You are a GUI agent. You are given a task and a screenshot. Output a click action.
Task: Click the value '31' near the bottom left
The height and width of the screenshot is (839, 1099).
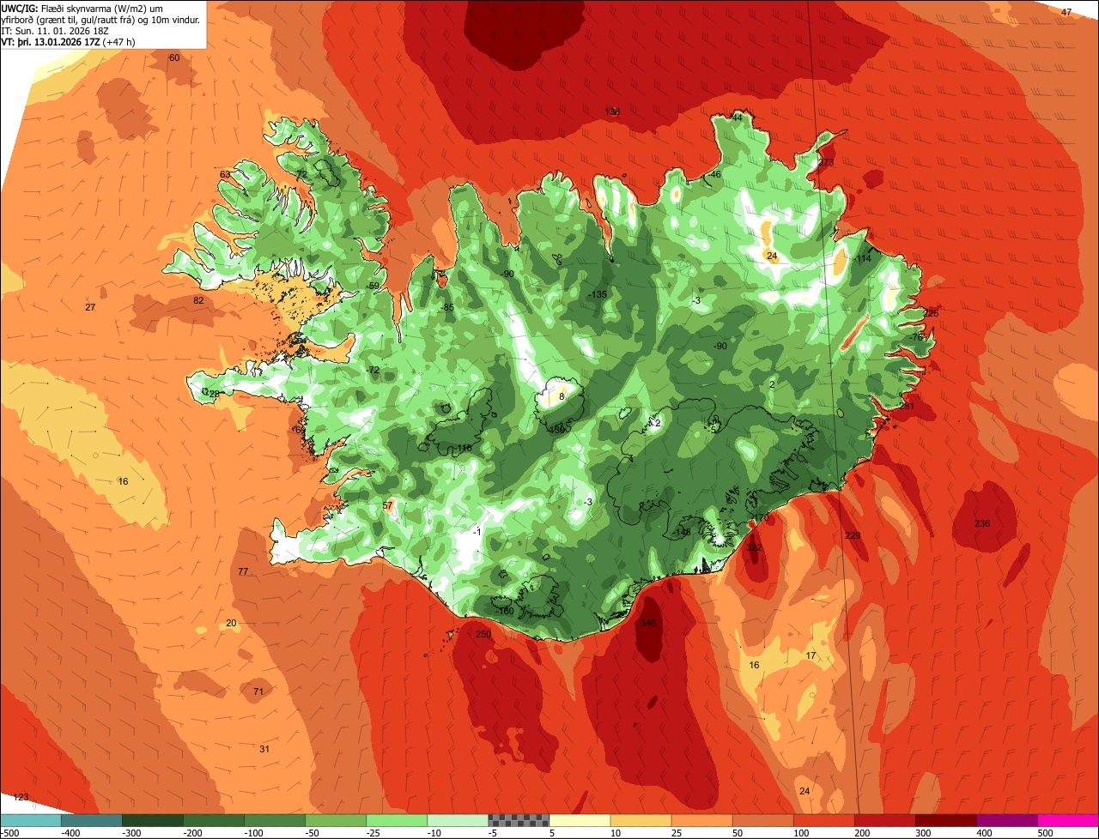pyautogui.click(x=264, y=749)
